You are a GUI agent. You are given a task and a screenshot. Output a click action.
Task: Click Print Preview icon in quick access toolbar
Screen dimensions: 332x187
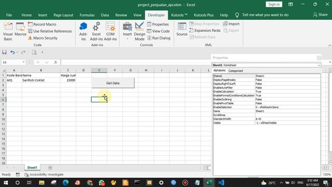tap(34, 52)
